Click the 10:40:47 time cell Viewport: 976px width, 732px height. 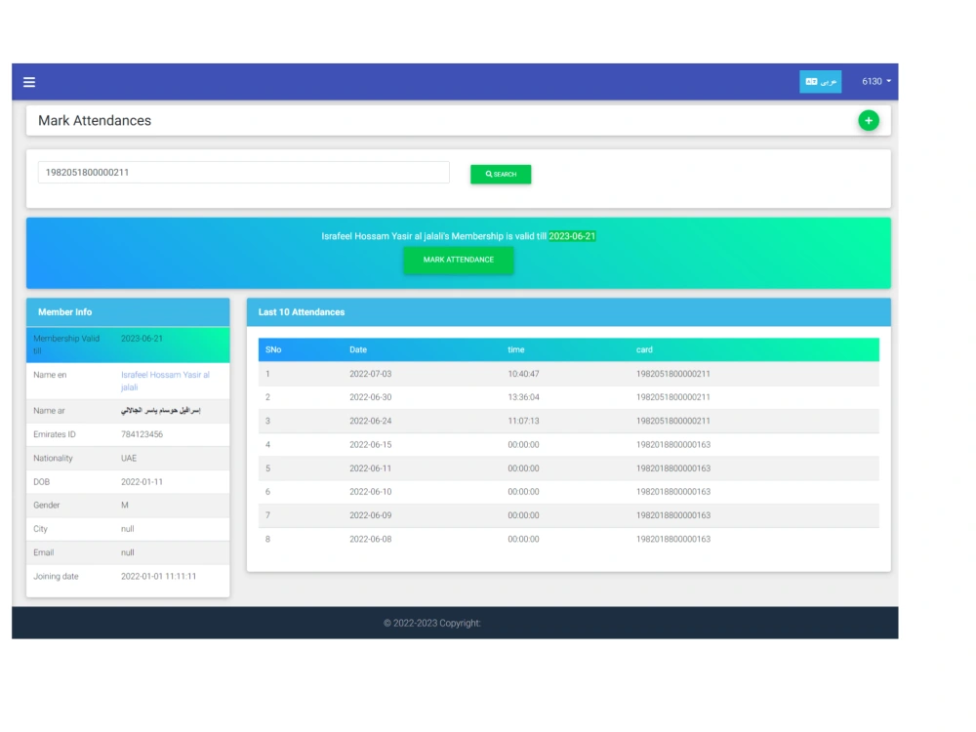pyautogui.click(x=523, y=374)
